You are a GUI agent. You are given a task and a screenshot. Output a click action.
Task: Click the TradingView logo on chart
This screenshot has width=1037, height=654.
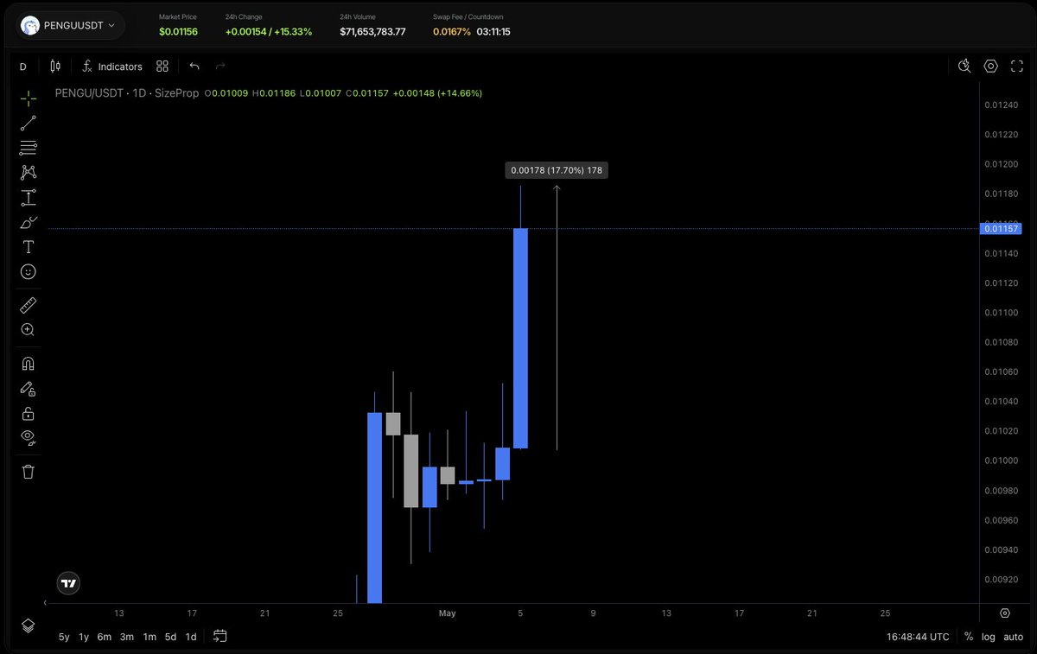(x=69, y=583)
